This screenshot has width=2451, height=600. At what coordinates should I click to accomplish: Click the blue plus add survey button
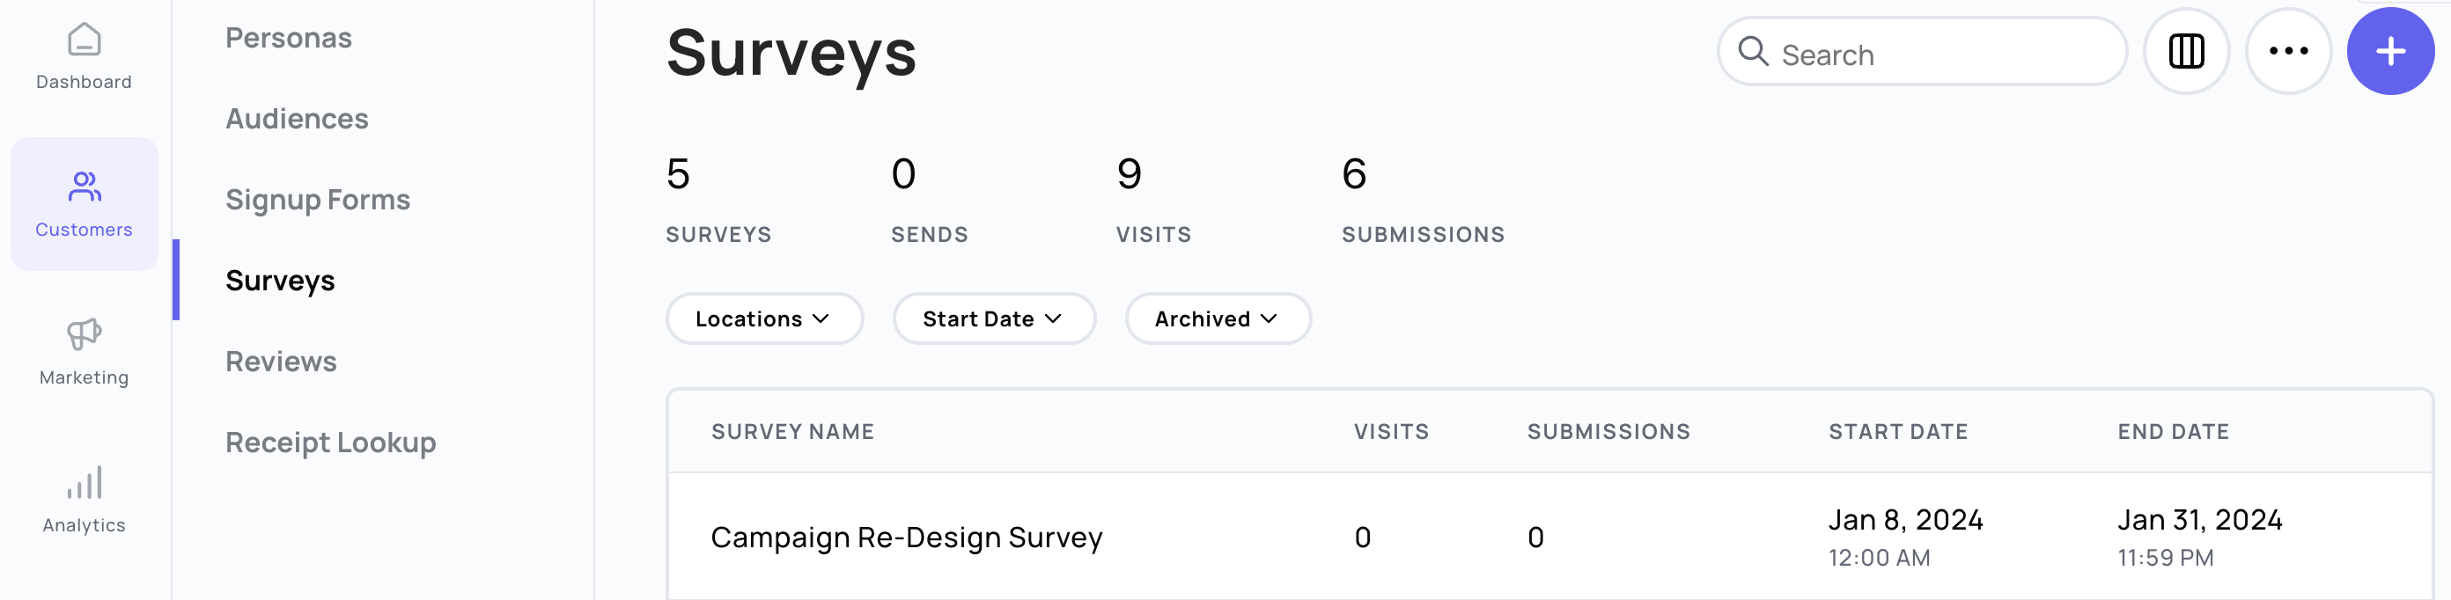[x=2390, y=51]
